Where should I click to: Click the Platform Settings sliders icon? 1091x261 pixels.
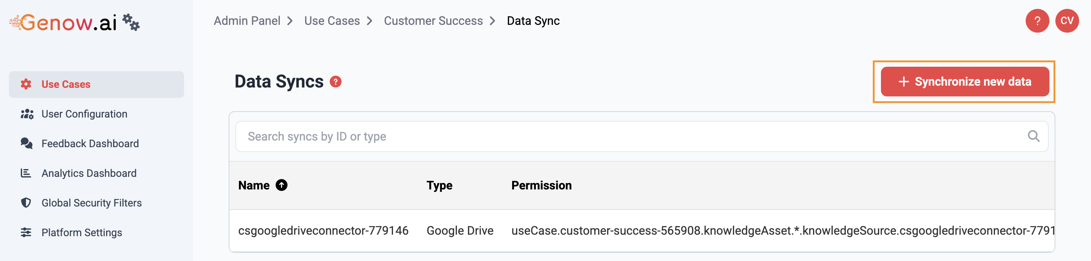pyautogui.click(x=26, y=232)
